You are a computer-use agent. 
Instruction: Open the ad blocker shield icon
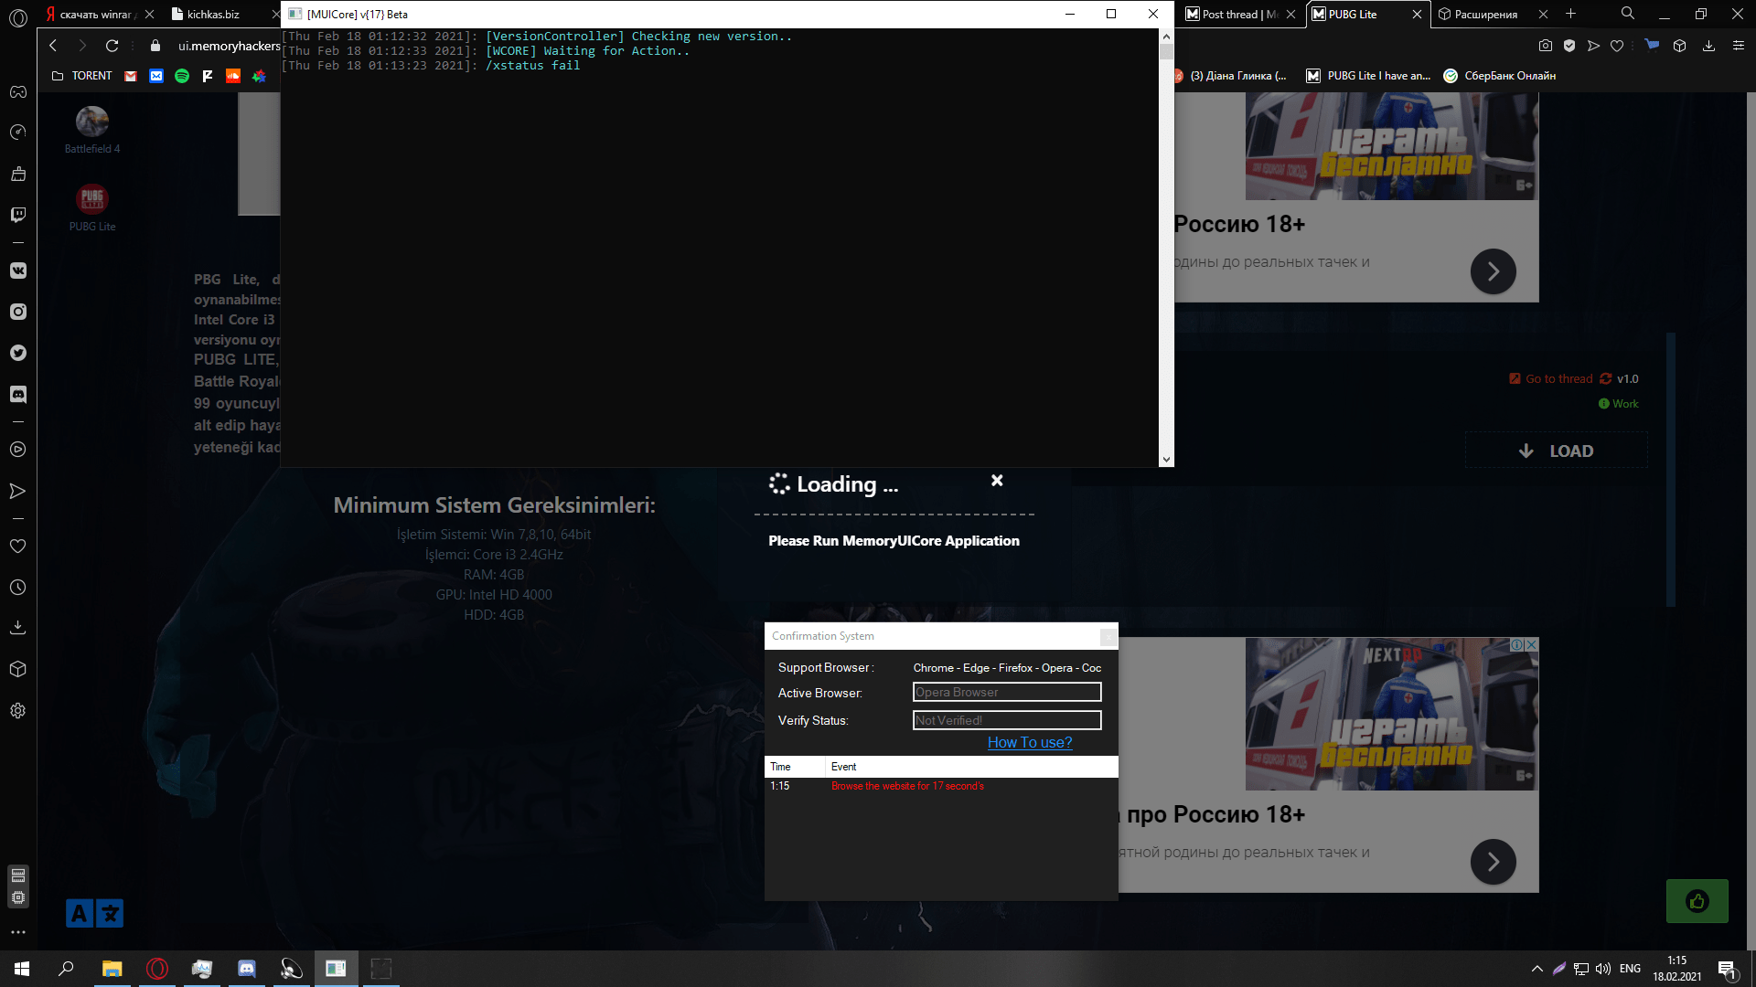[1569, 46]
